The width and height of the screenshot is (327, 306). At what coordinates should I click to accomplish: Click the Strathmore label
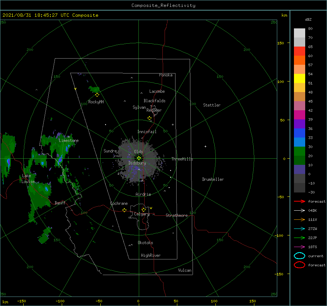click(177, 215)
